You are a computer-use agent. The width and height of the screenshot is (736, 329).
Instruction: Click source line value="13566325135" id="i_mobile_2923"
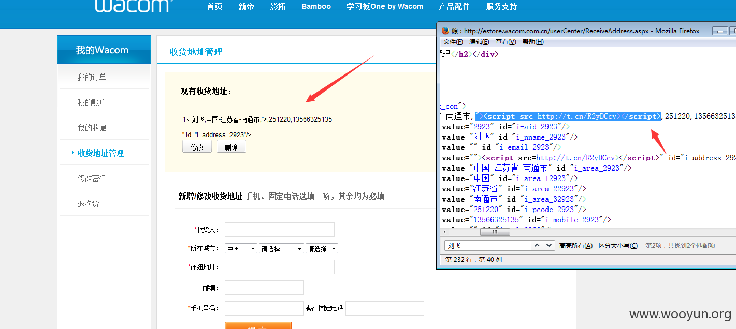(x=526, y=220)
